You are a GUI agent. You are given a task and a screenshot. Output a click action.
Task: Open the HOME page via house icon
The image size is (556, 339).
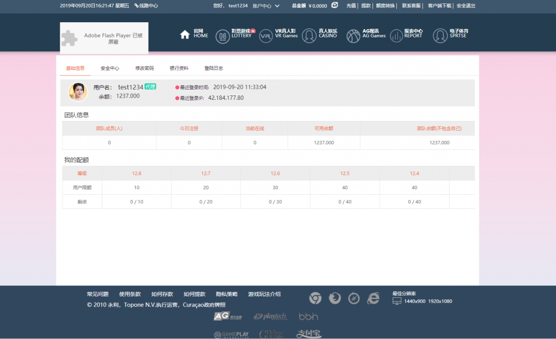[184, 34]
